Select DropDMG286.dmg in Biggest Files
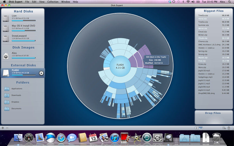Screen dimensions: 234x146 point(214,93)
